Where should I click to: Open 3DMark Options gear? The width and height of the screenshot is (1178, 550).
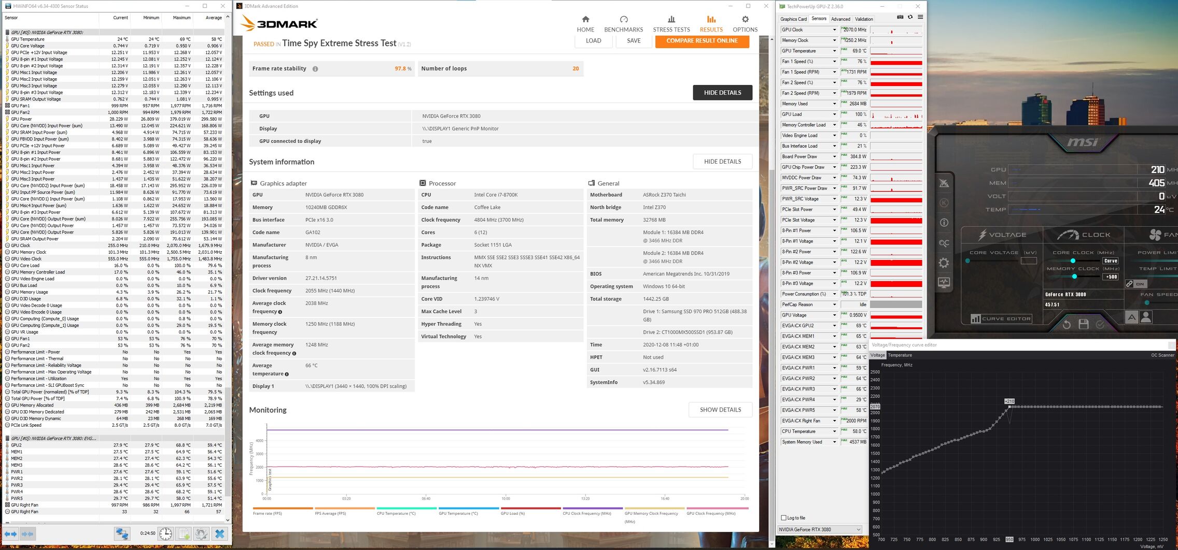click(x=745, y=24)
